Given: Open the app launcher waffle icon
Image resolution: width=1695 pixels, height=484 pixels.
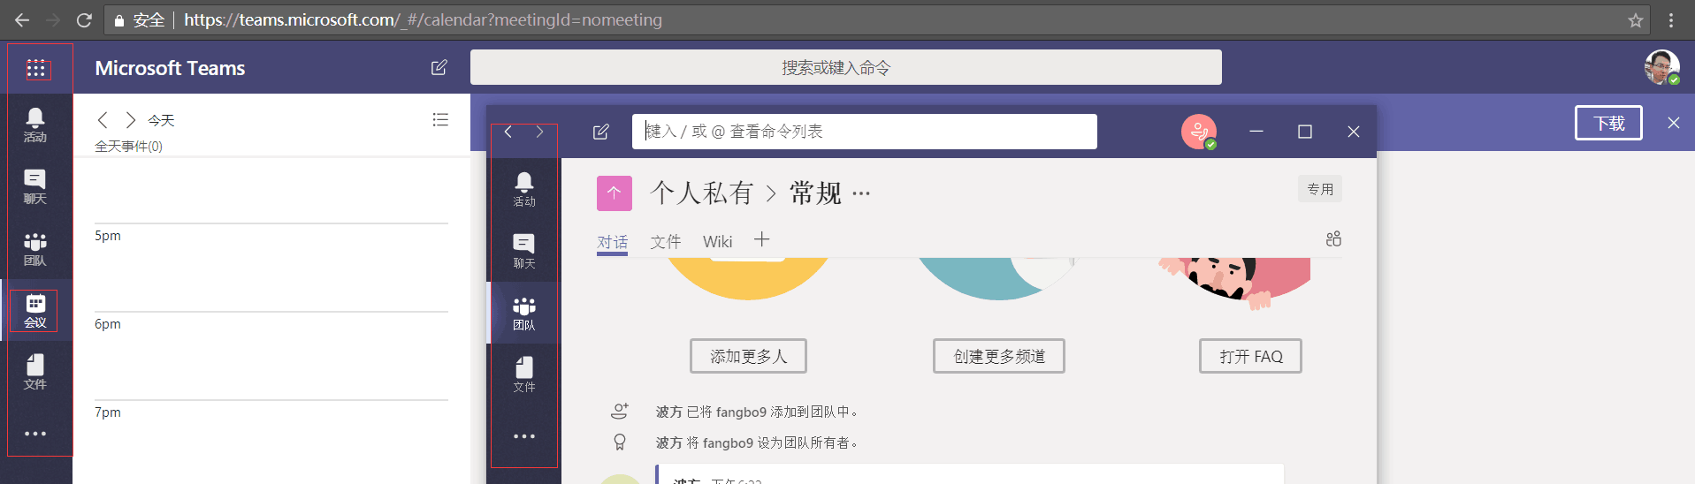Looking at the screenshot, I should click(x=36, y=68).
